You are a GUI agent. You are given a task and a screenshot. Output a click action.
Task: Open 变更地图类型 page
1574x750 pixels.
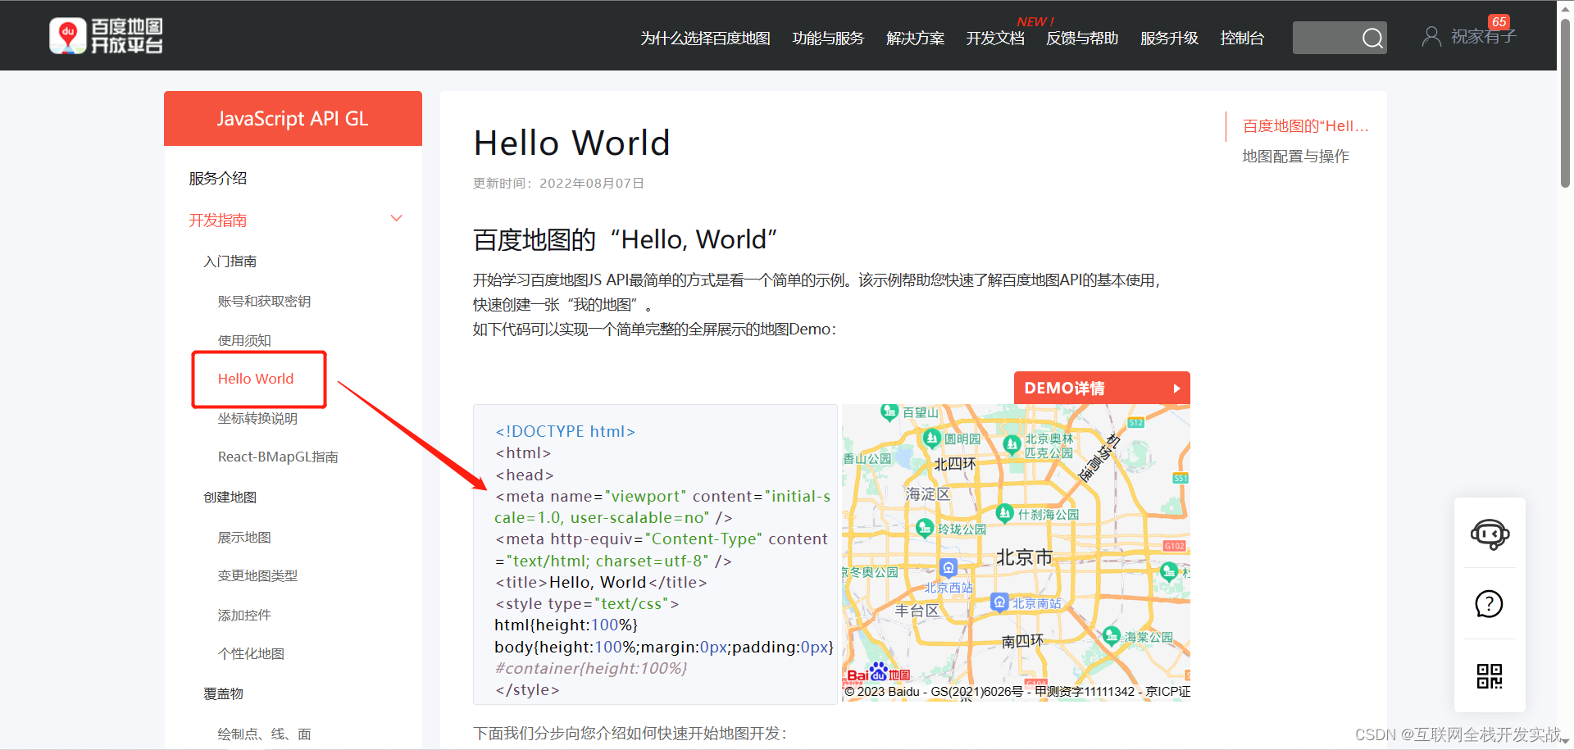click(257, 576)
